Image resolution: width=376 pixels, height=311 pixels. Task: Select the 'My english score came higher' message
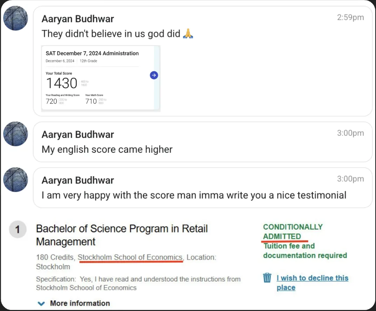click(203, 142)
